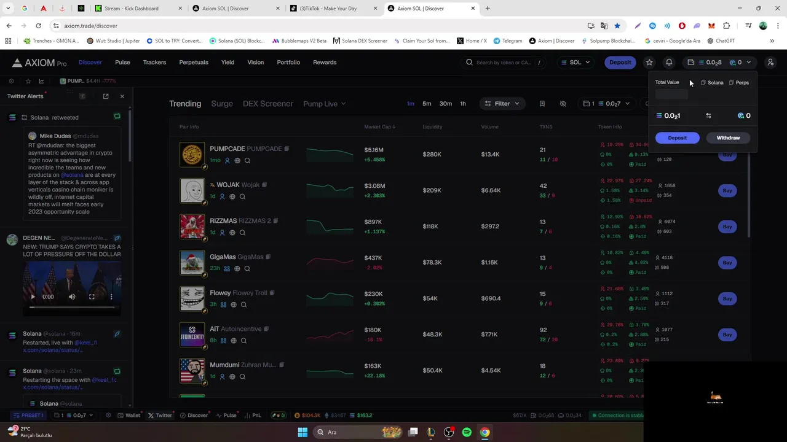Open the tab search dropdown in Chrome
This screenshot has width=787, height=442.
9,9
